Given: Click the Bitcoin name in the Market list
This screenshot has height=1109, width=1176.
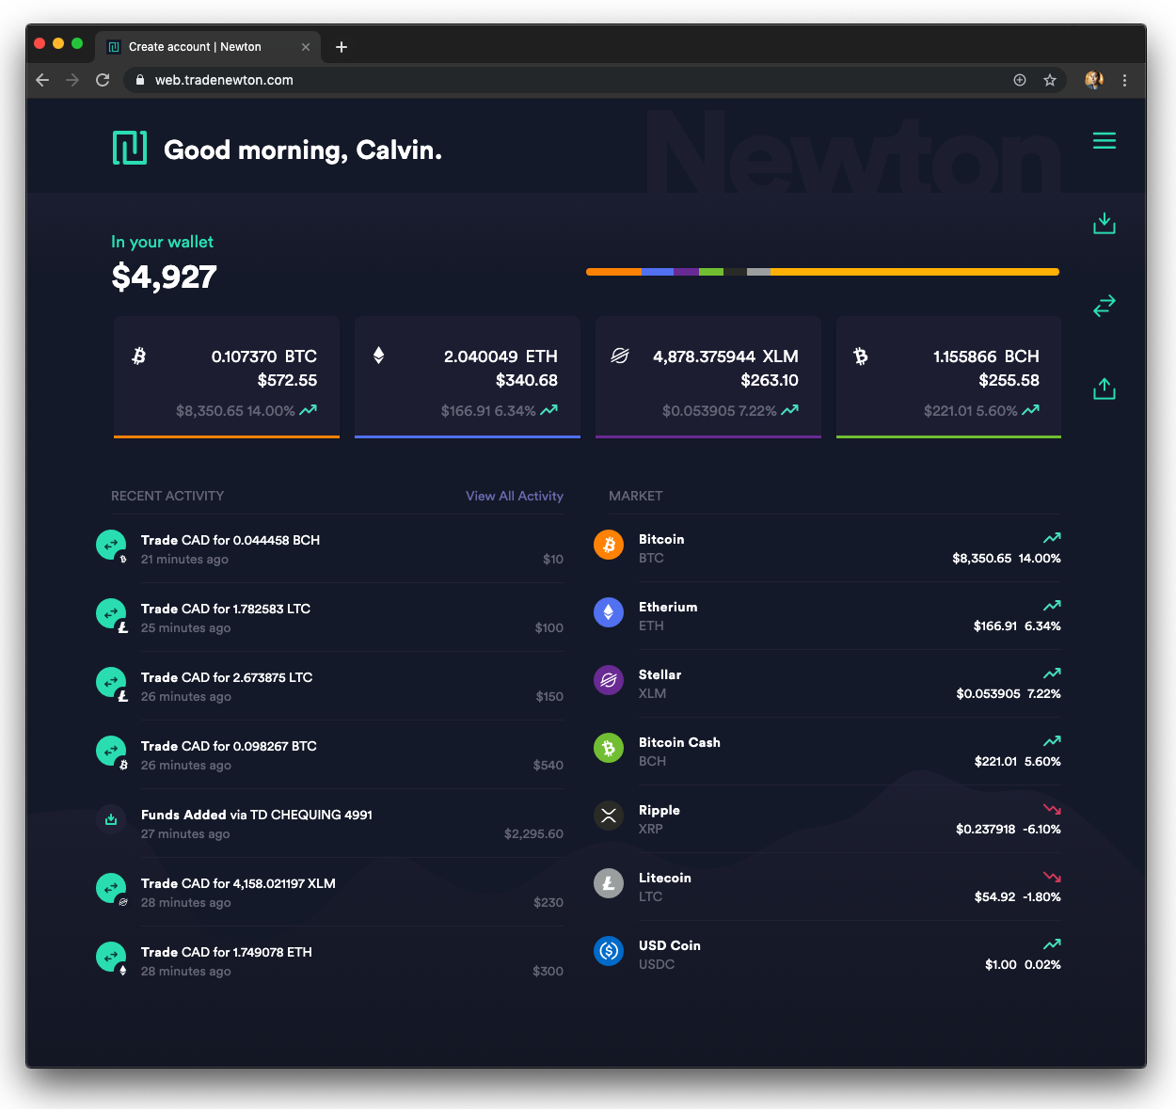Looking at the screenshot, I should tap(661, 539).
